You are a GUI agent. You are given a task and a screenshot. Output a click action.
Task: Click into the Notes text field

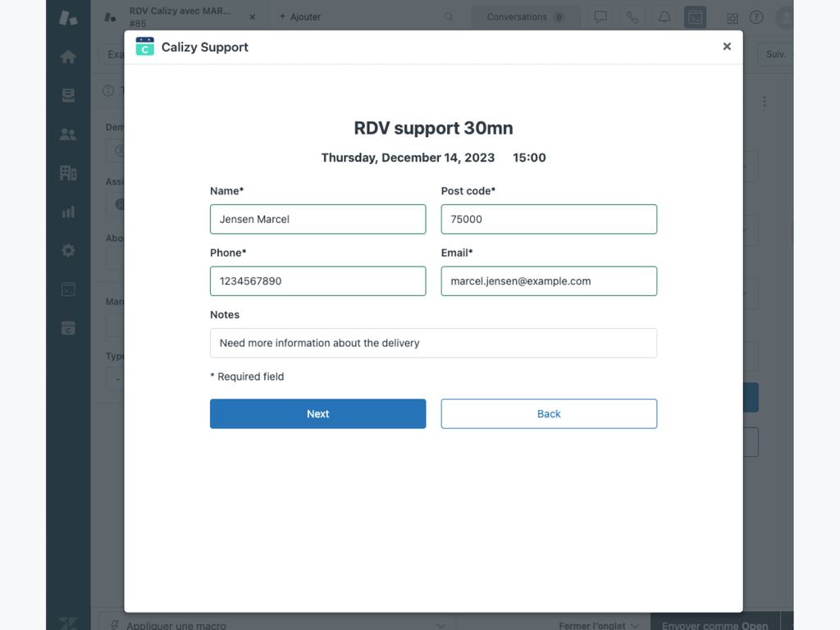coord(433,343)
